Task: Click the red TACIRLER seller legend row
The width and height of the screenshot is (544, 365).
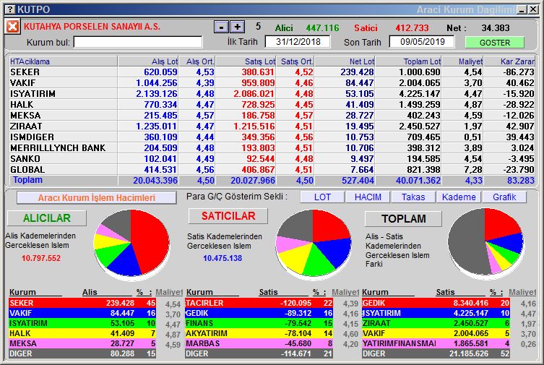Action: (259, 303)
